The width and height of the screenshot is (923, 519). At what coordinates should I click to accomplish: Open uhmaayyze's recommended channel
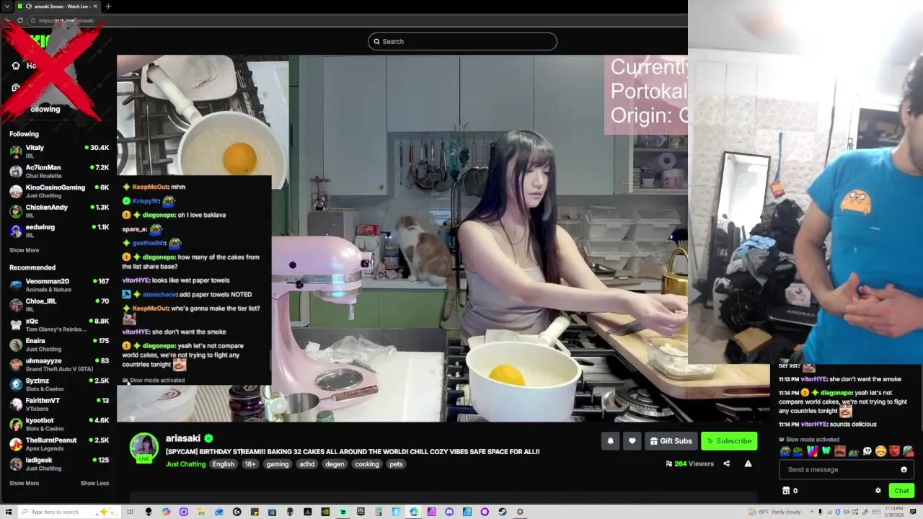point(59,364)
